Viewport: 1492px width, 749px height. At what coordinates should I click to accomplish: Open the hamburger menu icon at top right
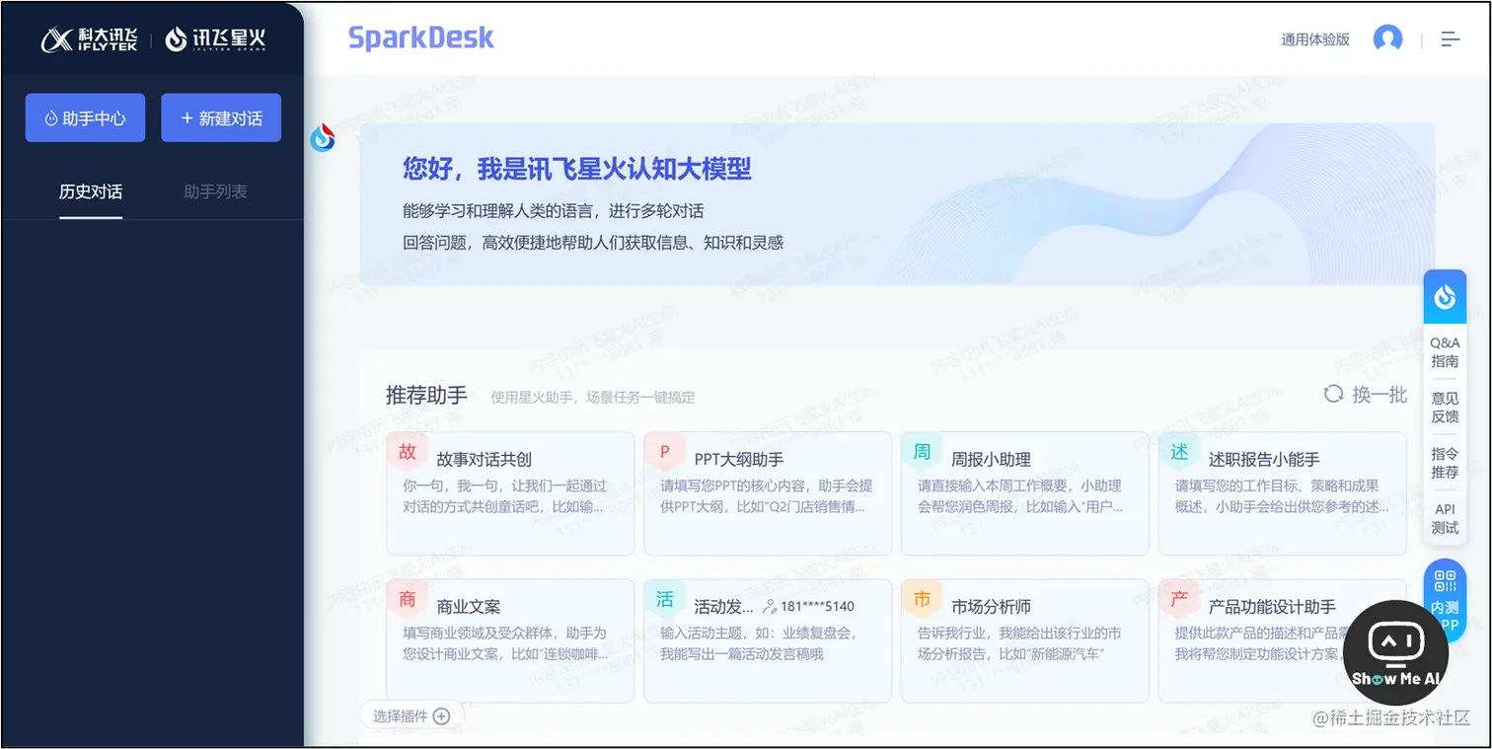click(1450, 39)
